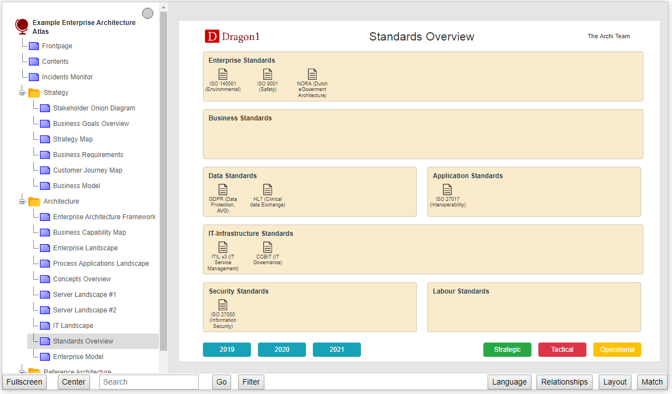Open the HL7 Clinical data Exchange icon
Viewport: 672px width, 394px height.
click(x=268, y=189)
